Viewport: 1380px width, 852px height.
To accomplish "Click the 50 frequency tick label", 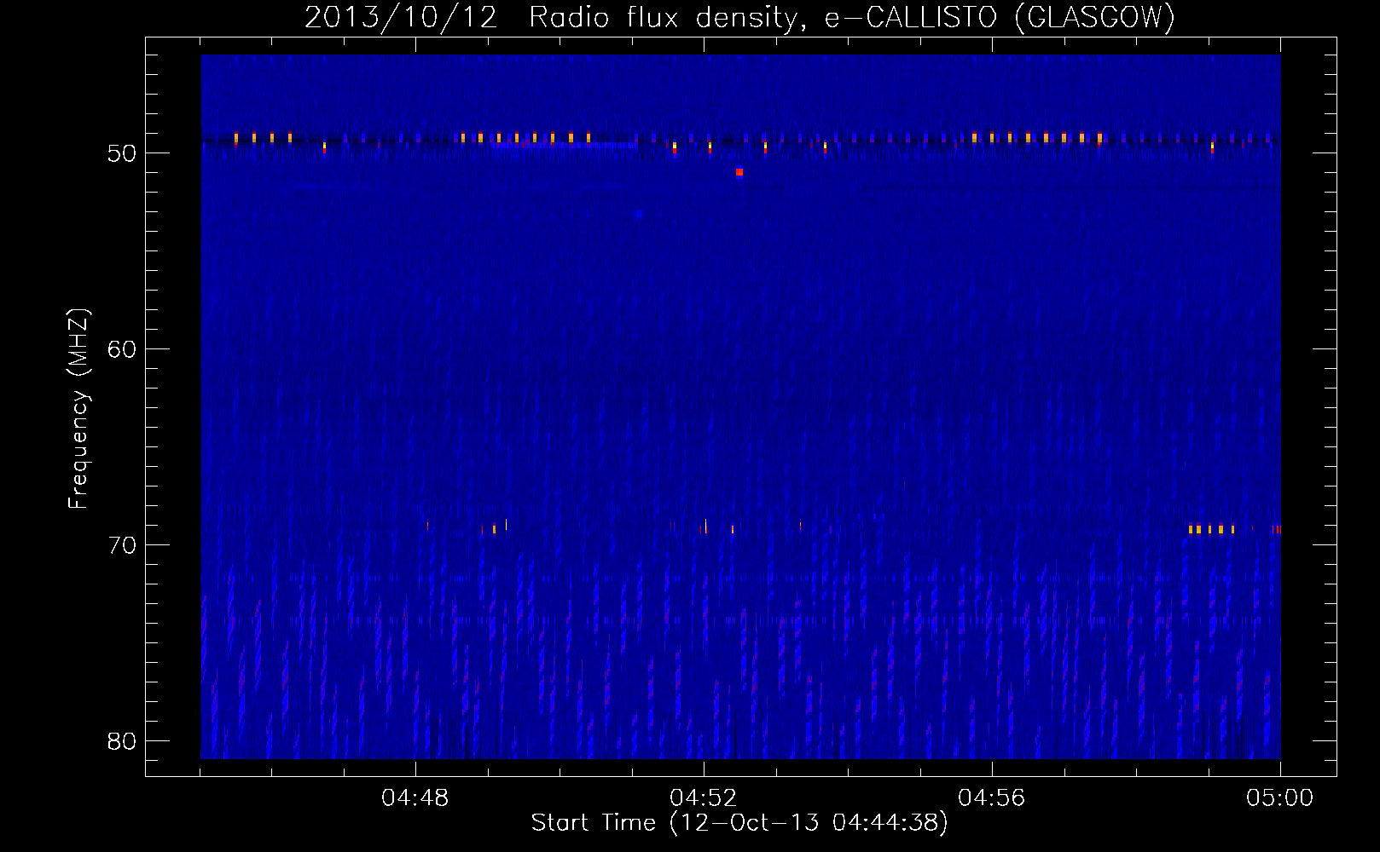I will (122, 153).
